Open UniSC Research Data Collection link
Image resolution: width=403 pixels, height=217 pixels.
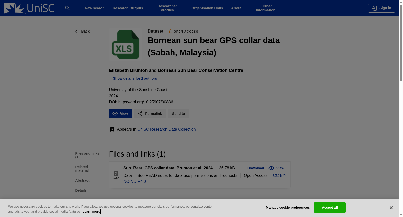pos(166,129)
